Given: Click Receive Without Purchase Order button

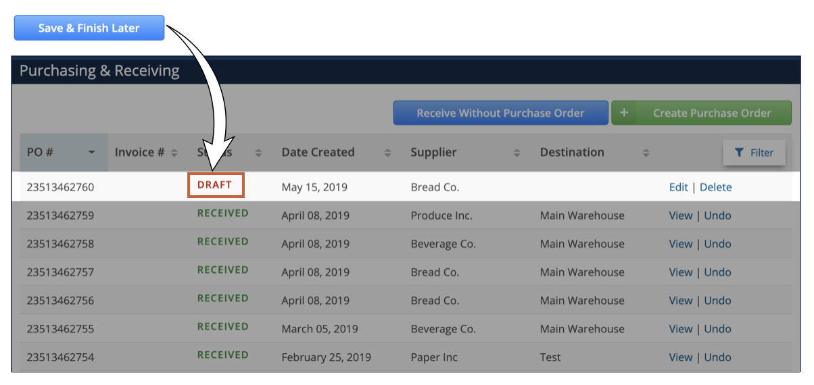Looking at the screenshot, I should (x=500, y=113).
